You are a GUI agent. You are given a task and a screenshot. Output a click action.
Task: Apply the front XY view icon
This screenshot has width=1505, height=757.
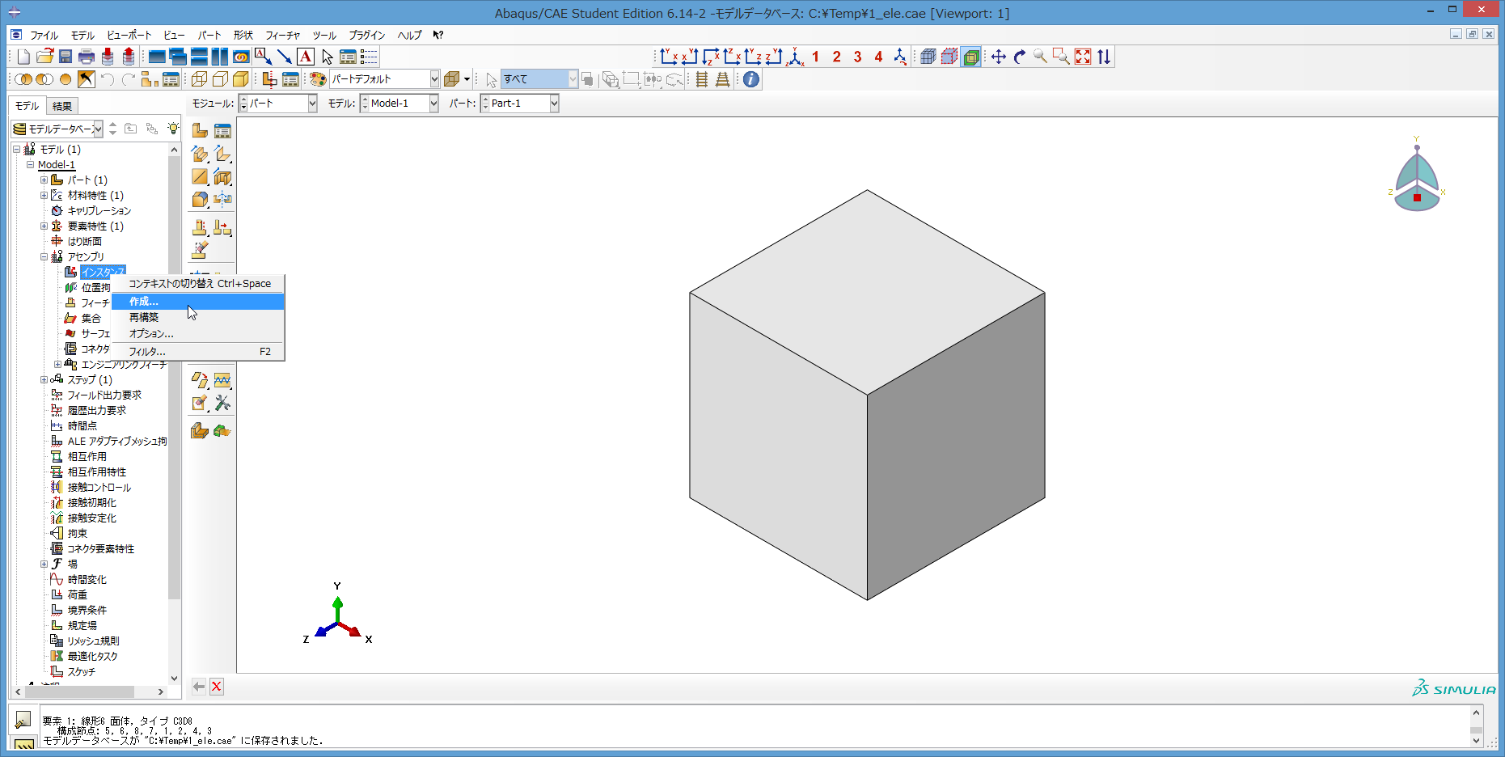pyautogui.click(x=668, y=57)
